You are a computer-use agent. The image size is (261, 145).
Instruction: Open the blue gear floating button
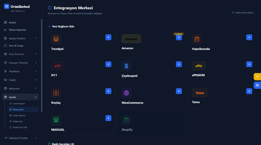[257, 85]
